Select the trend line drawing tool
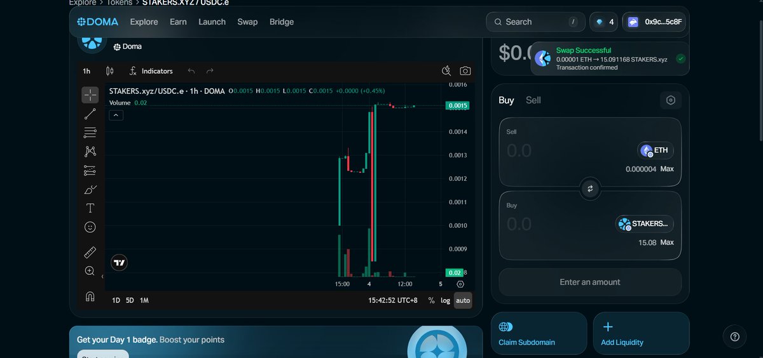Viewport: 763px width, 358px height. coord(90,114)
